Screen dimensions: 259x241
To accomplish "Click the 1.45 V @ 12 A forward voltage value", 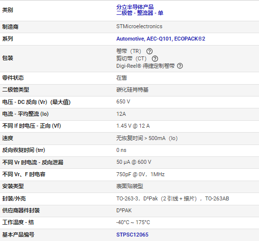I will coord(133,126).
